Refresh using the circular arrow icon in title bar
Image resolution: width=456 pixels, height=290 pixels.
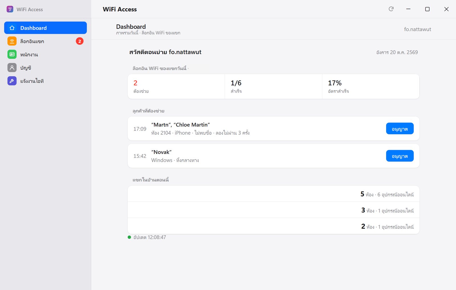(x=391, y=9)
